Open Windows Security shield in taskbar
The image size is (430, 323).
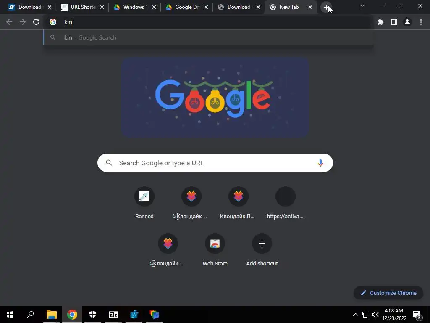tap(93, 315)
